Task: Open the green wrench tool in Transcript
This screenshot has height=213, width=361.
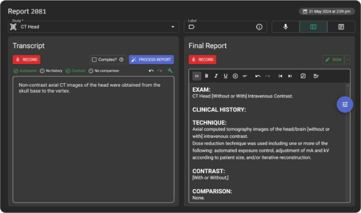Action: [x=170, y=71]
